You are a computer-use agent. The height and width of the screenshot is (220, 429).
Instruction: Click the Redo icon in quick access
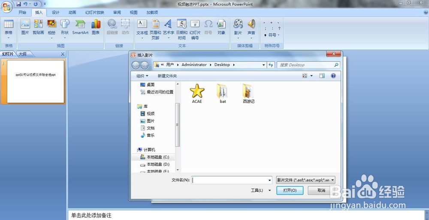[x=36, y=4]
